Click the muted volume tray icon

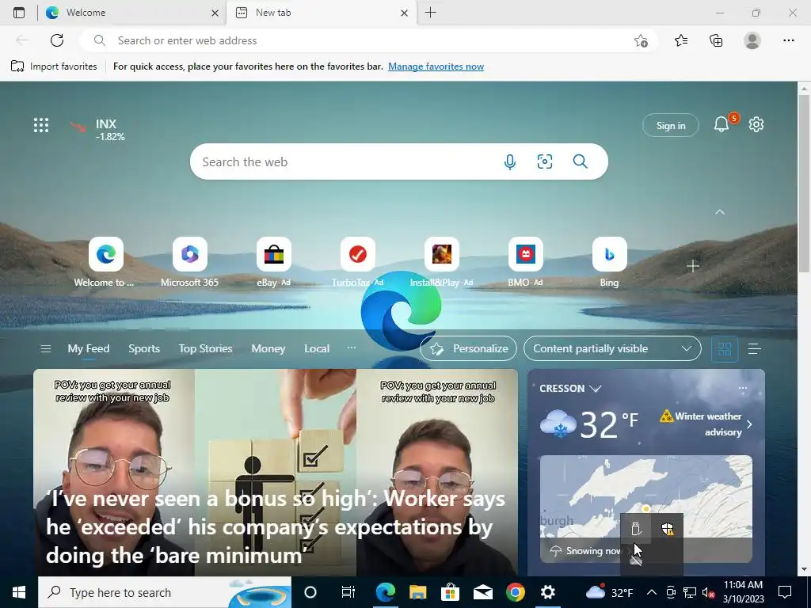(708, 592)
